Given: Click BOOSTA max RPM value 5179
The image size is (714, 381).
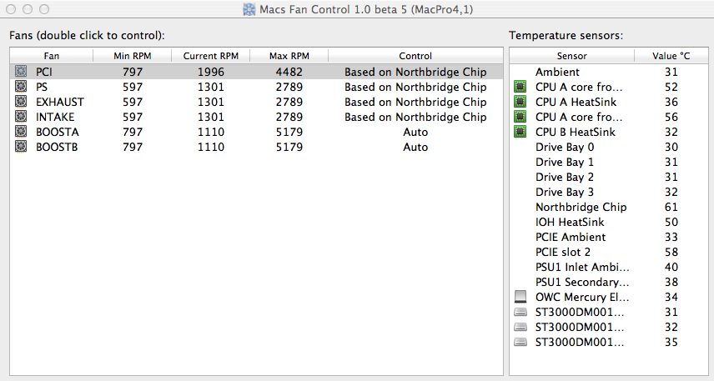Looking at the screenshot, I should 289,132.
